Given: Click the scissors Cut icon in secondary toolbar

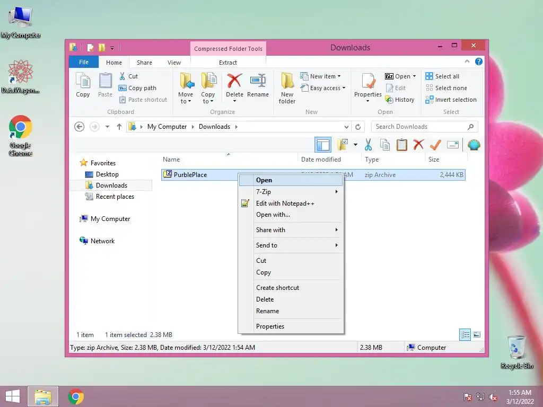Looking at the screenshot, I should point(368,145).
